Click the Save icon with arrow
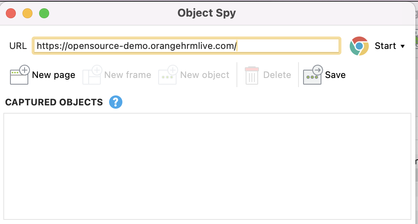Viewport: 418px width, 224px height. click(313, 75)
